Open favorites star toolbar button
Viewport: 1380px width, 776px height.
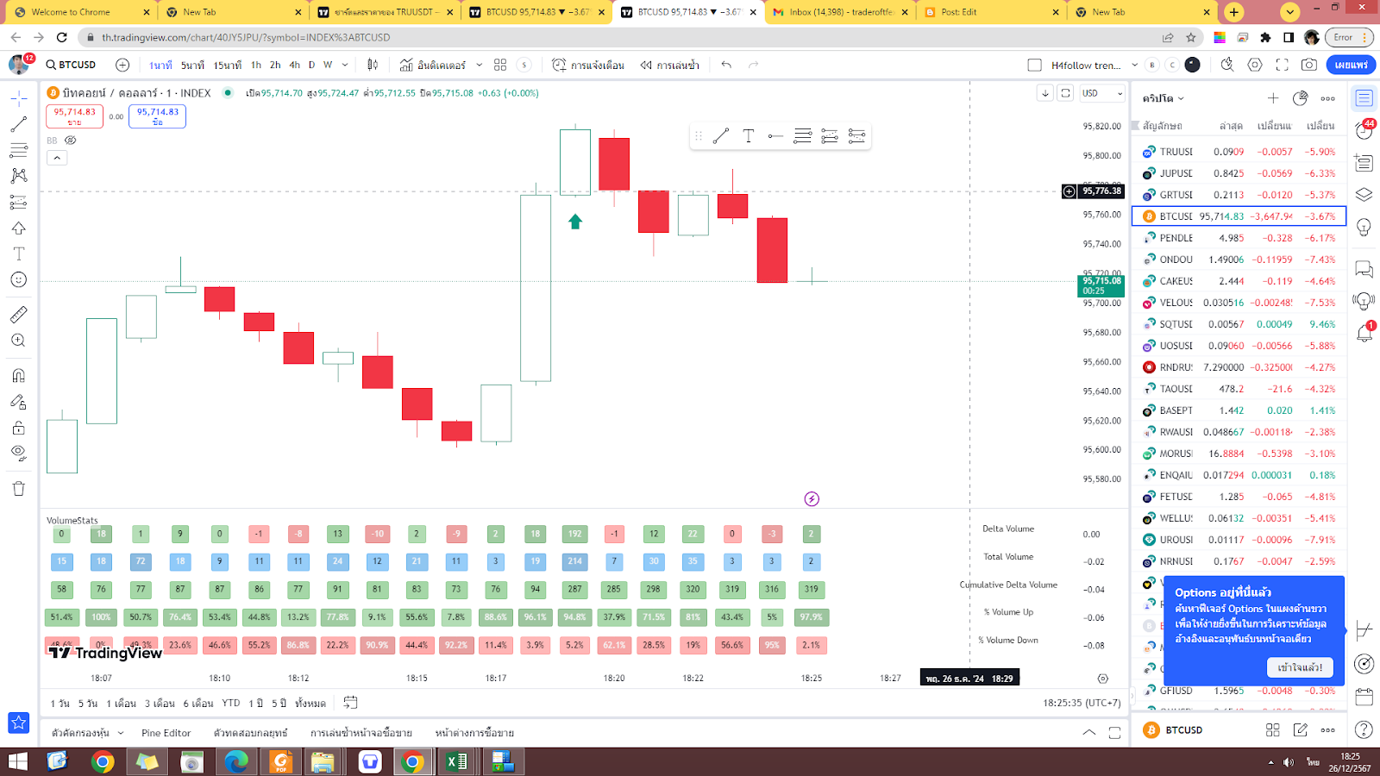19,723
